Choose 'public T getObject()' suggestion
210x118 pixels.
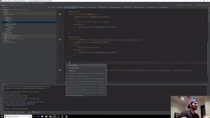click(86, 76)
